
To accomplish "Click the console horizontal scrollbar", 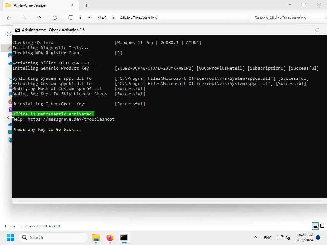I will click(x=171, y=201).
